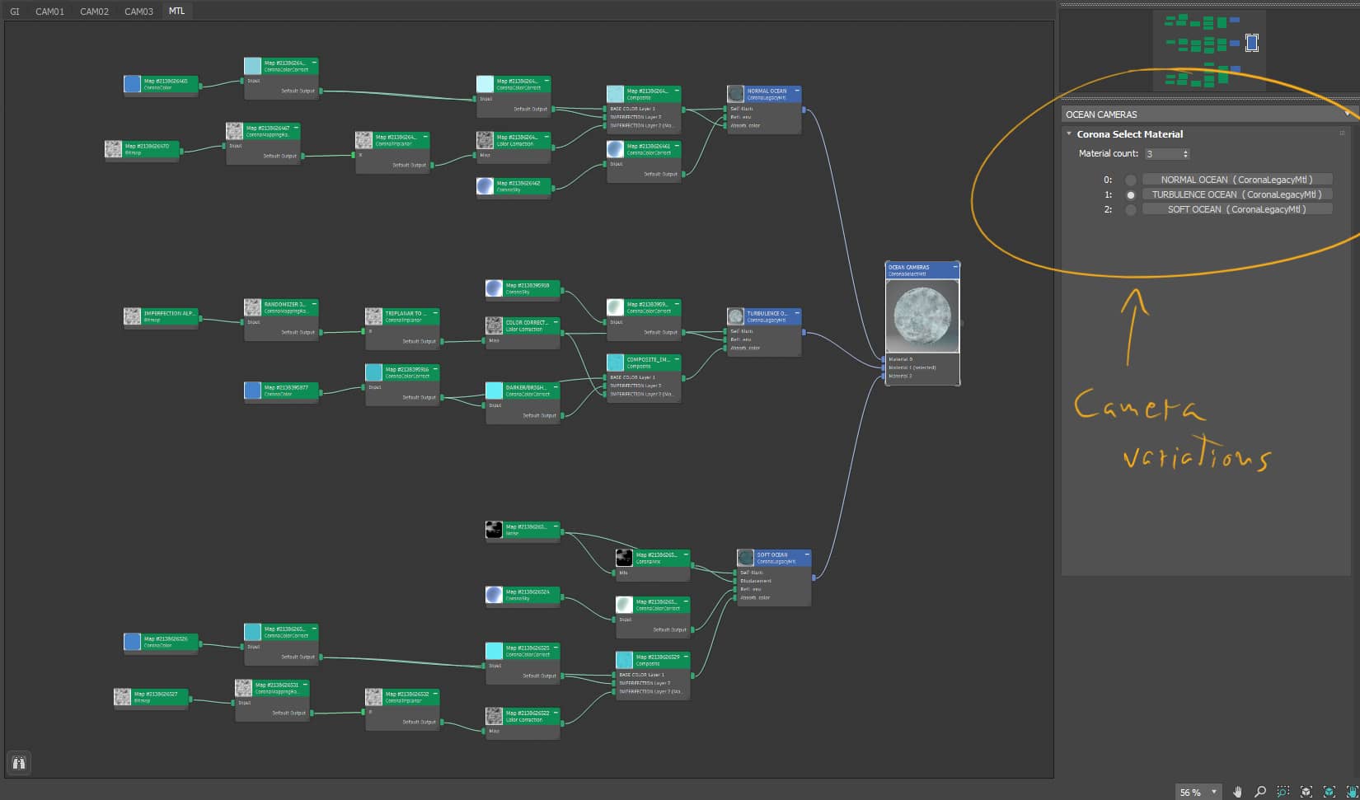This screenshot has width=1360, height=800.
Task: Switch to the CAM01 view tab
Action: tap(49, 12)
